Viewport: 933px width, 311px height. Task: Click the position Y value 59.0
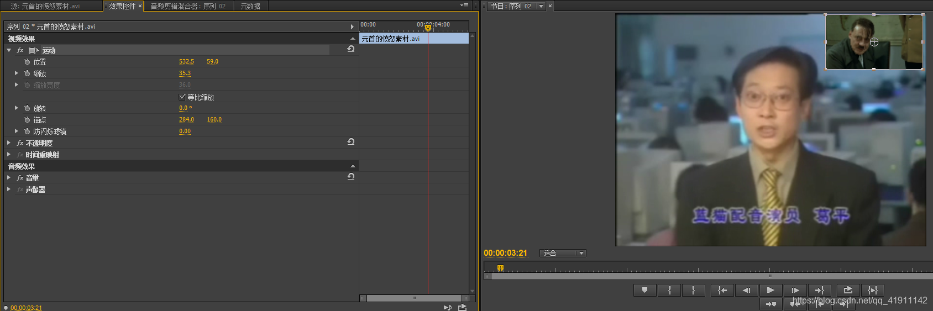(x=212, y=62)
